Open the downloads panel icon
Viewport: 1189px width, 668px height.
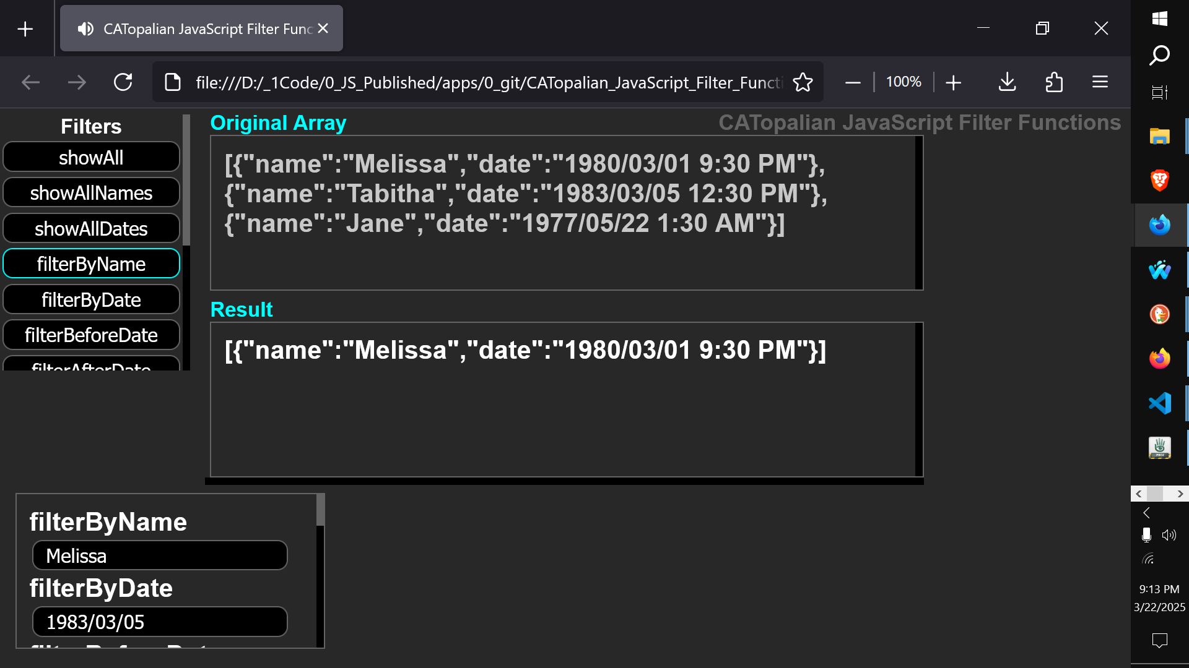1007,82
